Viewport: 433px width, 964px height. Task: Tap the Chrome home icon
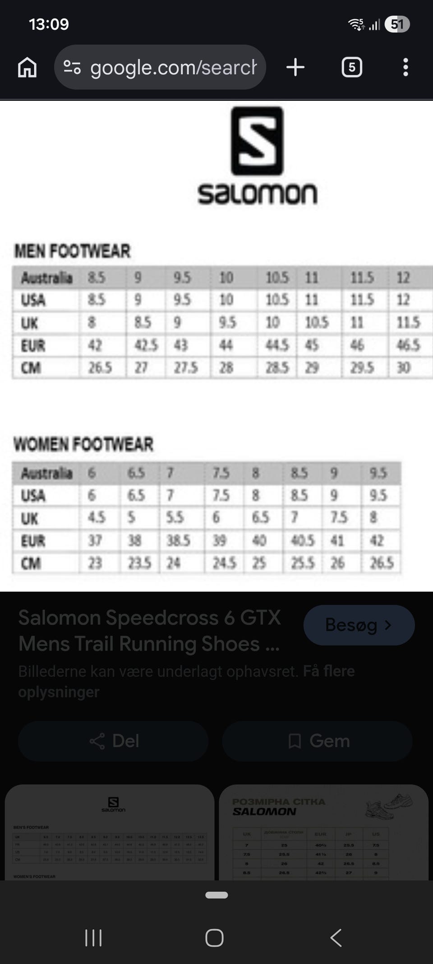click(x=27, y=67)
